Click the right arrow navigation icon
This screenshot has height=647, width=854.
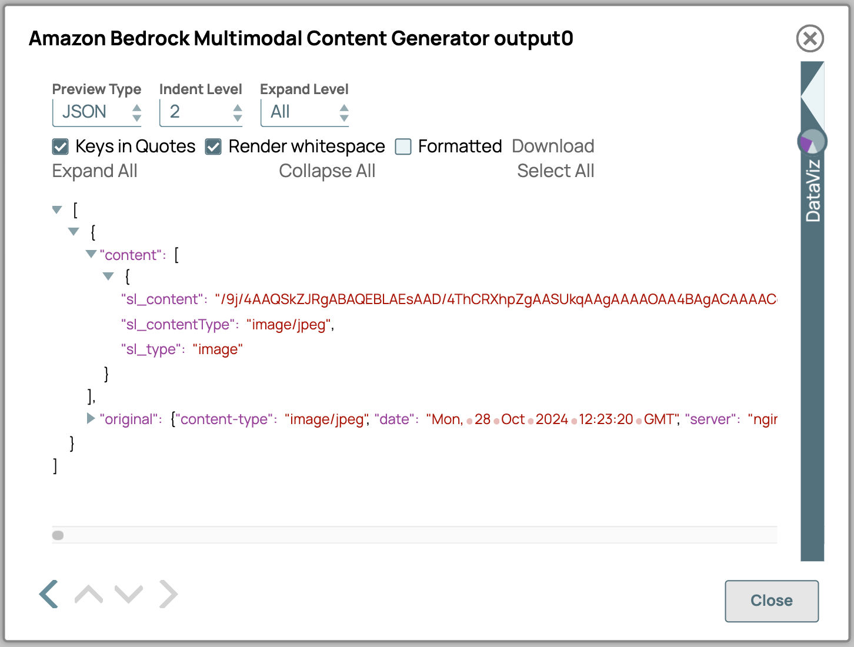click(168, 594)
